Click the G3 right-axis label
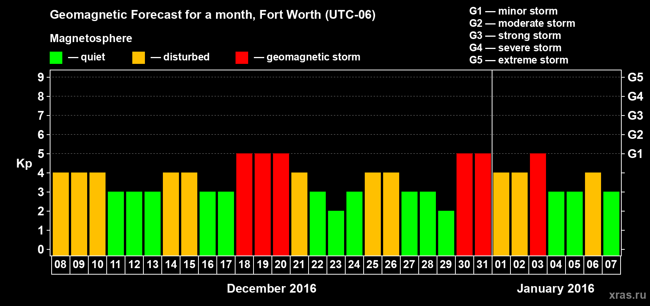Image resolution: width=650 pixels, height=306 pixels. point(635,116)
